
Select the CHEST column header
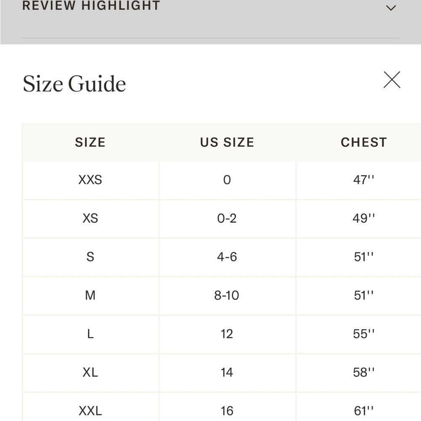(364, 142)
